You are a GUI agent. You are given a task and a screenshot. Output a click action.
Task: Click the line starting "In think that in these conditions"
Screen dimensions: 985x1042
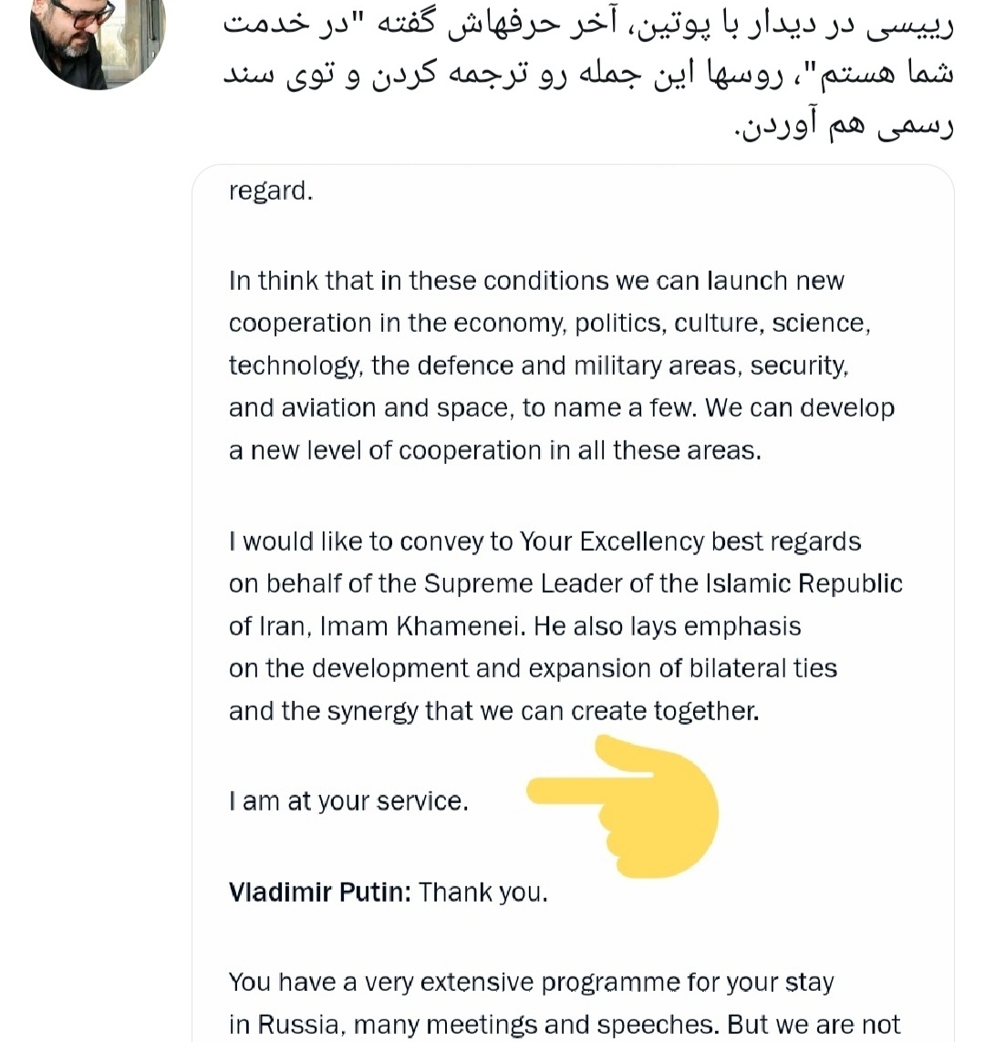pyautogui.click(x=536, y=281)
